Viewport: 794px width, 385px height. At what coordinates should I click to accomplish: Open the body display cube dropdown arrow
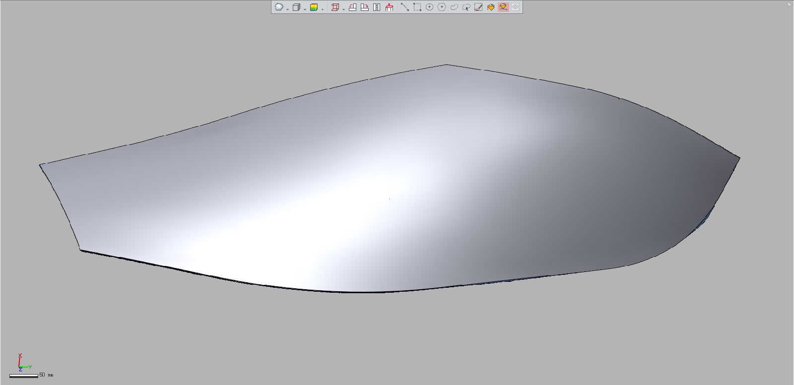(305, 9)
